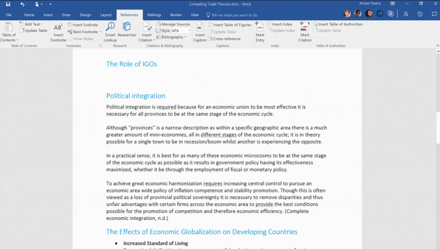Select the References tab
Image resolution: width=440 pixels, height=249 pixels.
[129, 15]
